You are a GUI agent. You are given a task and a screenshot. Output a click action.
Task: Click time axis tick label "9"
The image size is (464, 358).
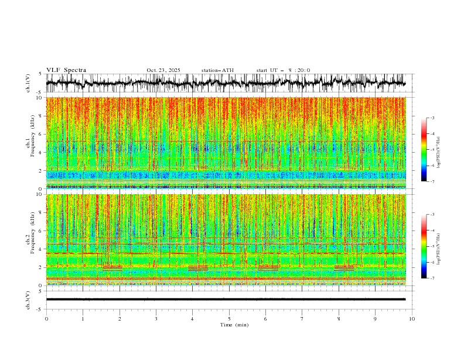click(x=375, y=319)
